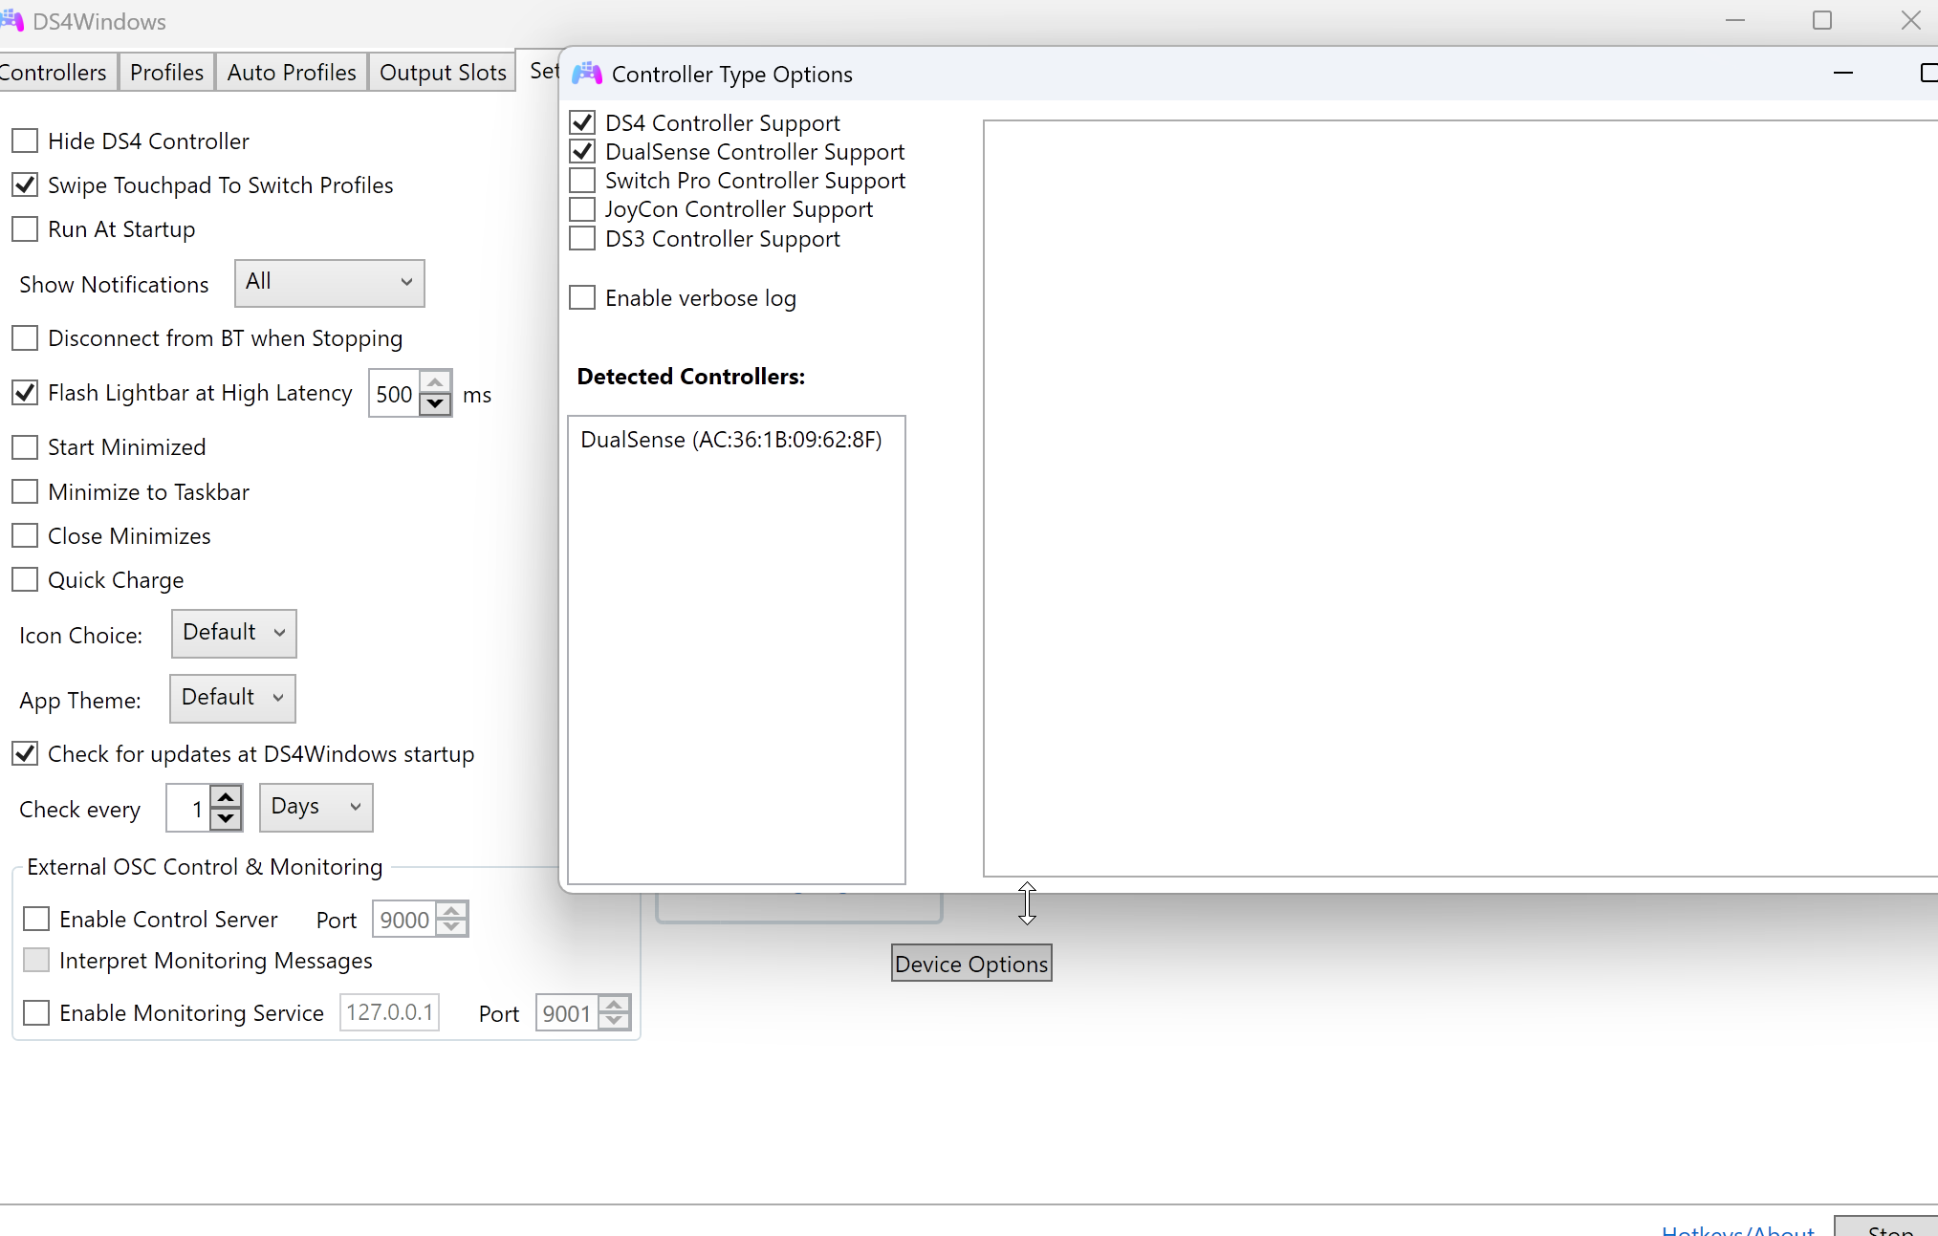Click the Device Options button

970,964
